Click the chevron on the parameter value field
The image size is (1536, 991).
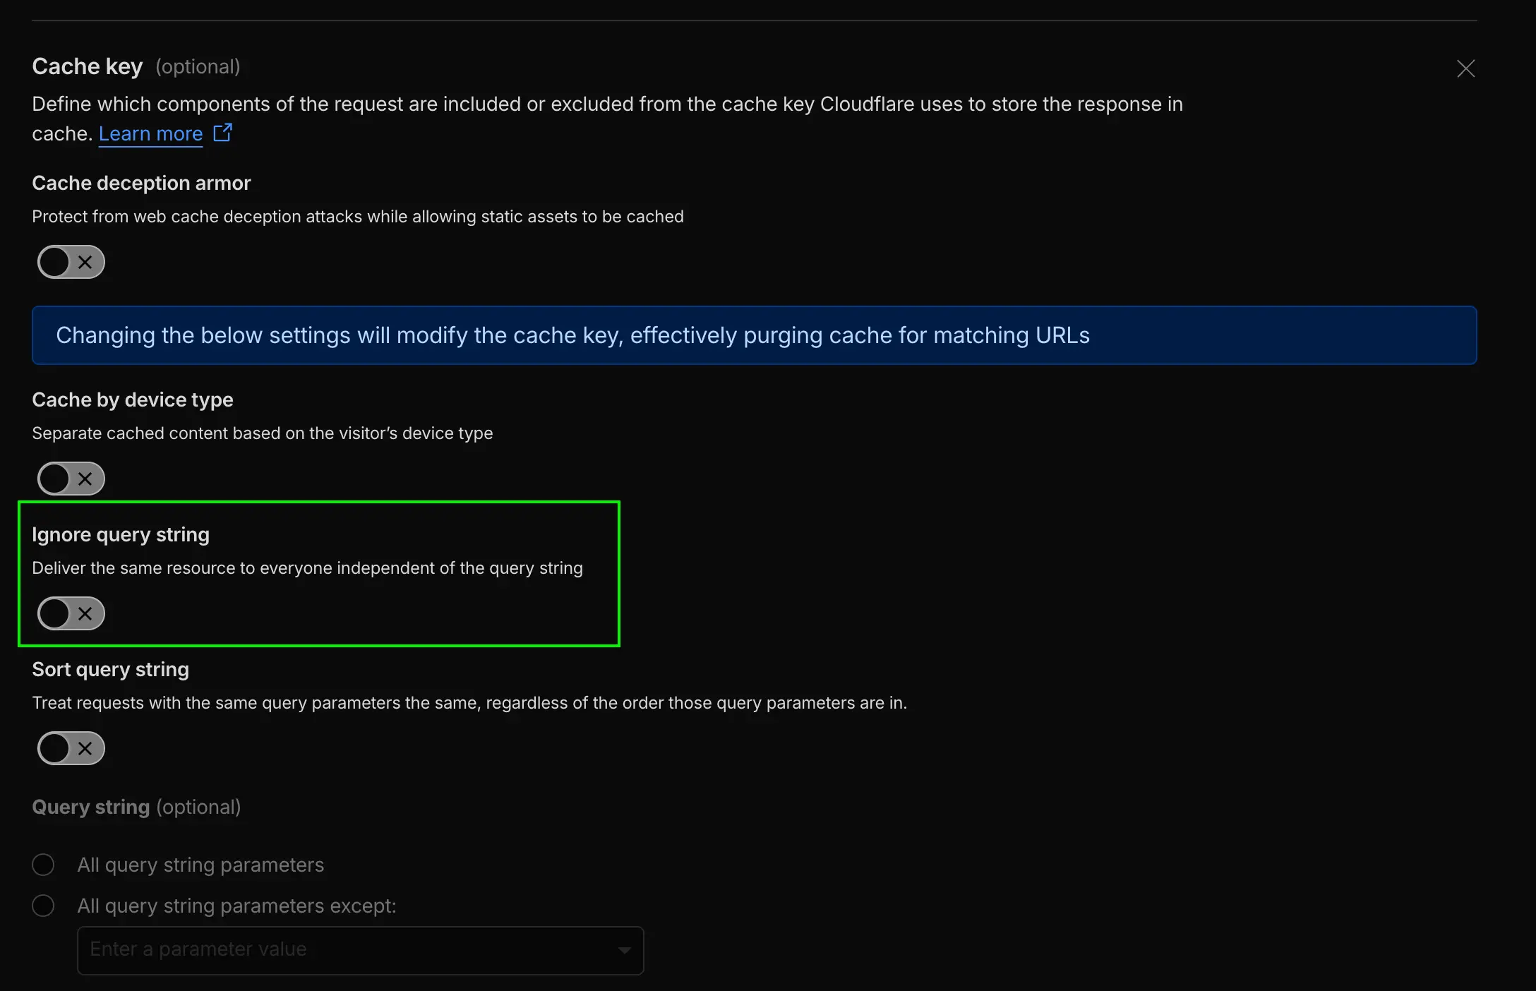[x=624, y=950]
